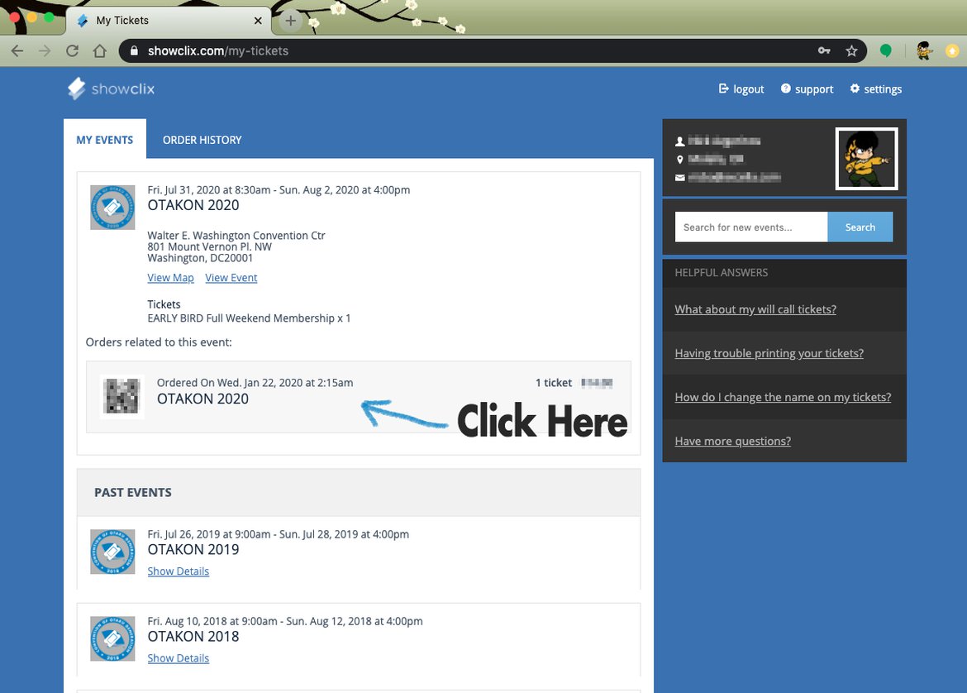
Task: Open the support page
Action: 807,88
